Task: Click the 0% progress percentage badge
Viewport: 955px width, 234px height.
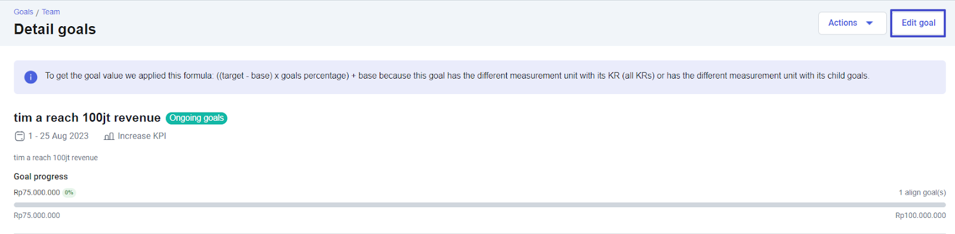Action: coord(69,192)
